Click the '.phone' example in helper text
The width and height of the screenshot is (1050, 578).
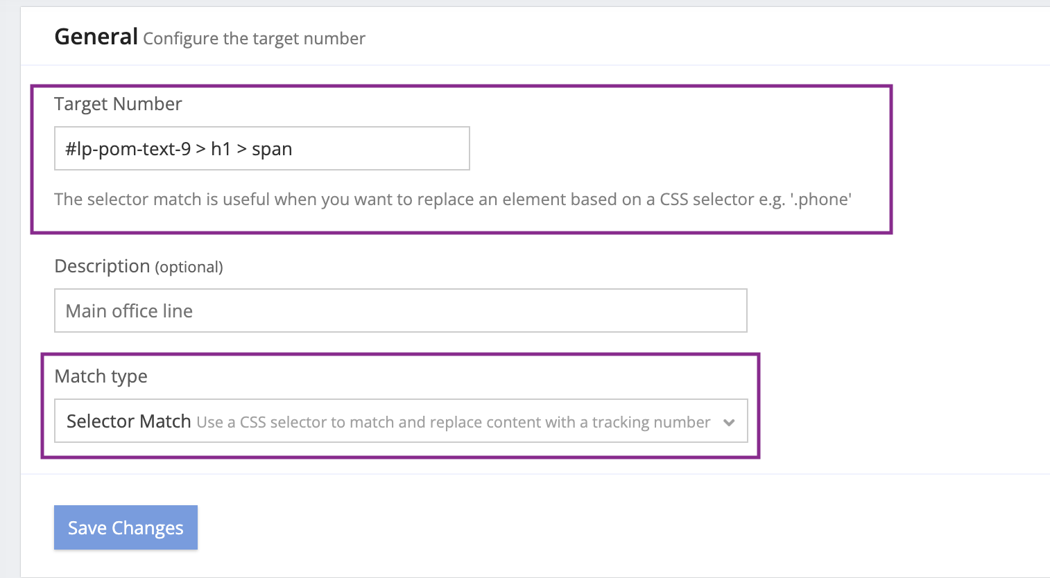click(821, 200)
